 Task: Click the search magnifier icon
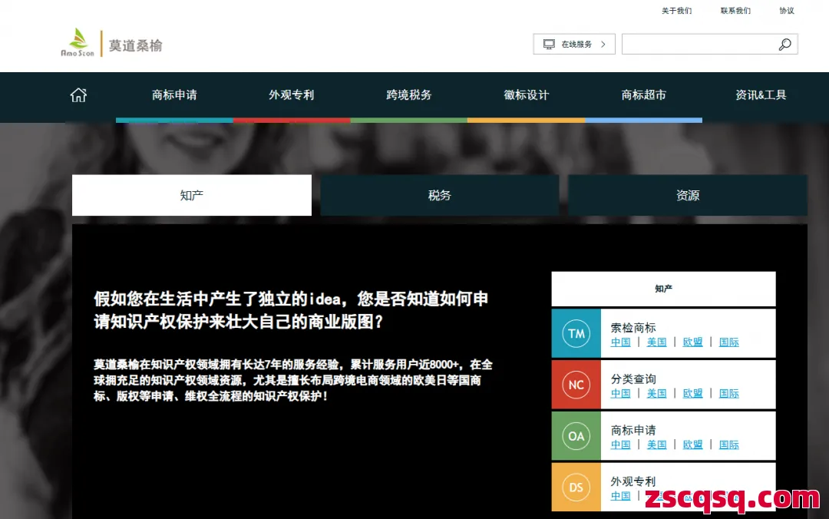click(x=784, y=45)
